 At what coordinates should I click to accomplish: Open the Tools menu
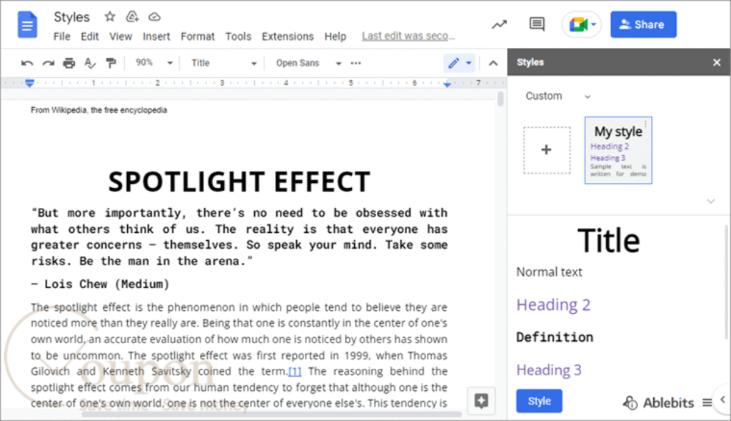click(238, 36)
